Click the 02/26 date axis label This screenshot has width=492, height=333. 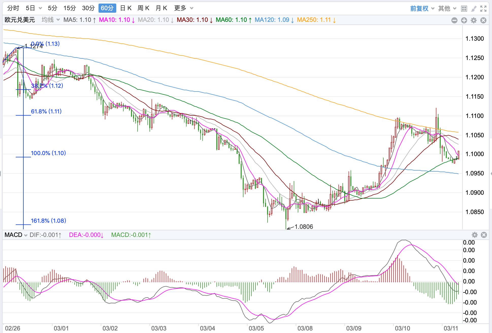pos(13,328)
